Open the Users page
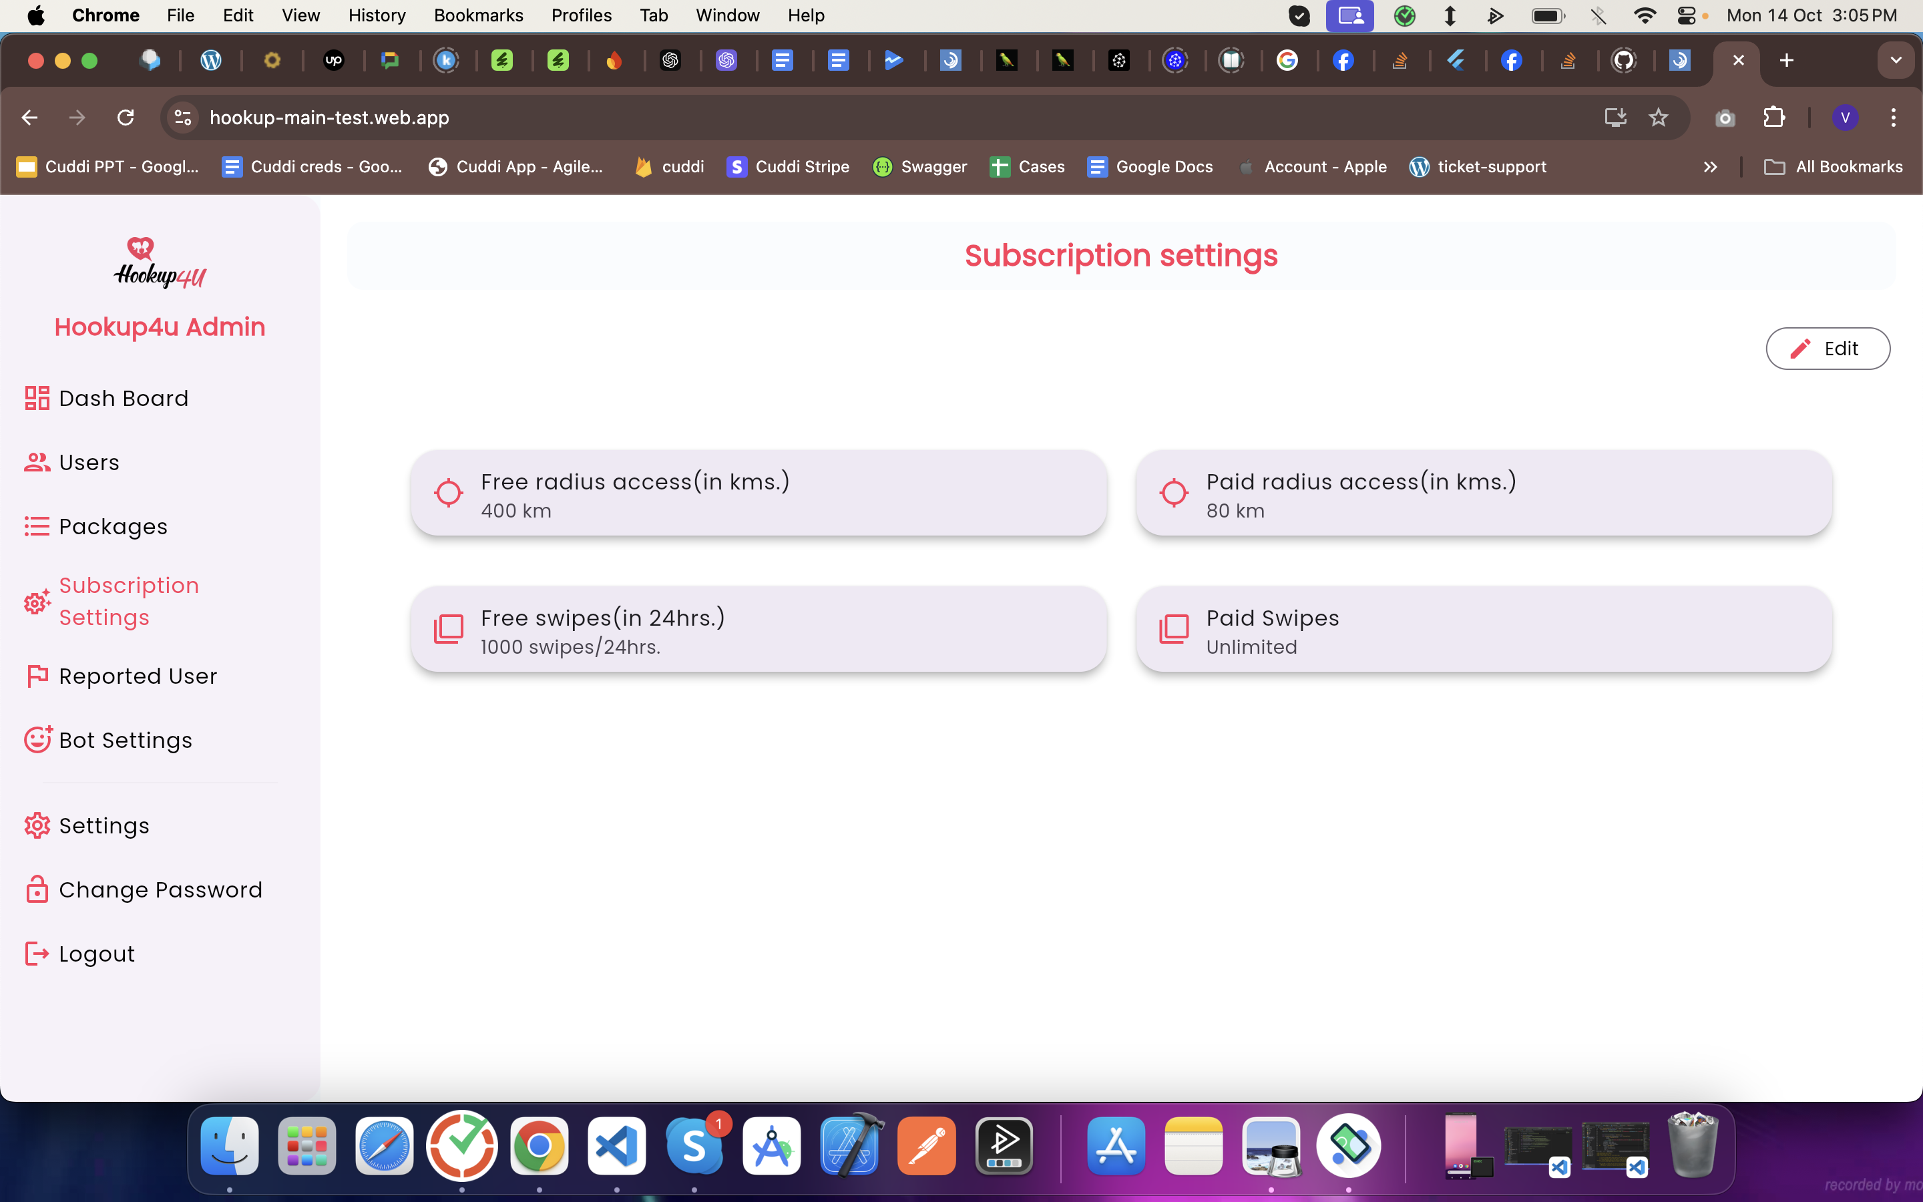 (71, 462)
